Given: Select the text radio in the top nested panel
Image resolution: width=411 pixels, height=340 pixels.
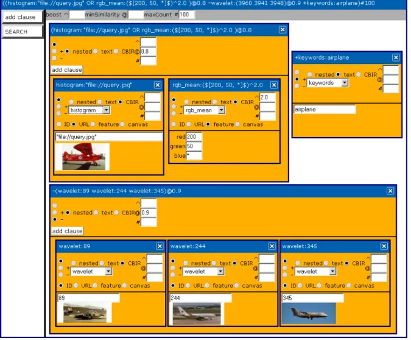Looking at the screenshot, I should tap(96, 51).
